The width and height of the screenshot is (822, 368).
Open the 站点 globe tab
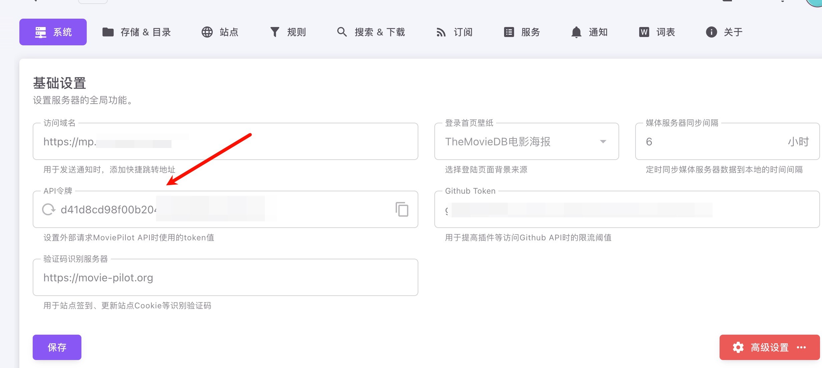[x=220, y=32]
